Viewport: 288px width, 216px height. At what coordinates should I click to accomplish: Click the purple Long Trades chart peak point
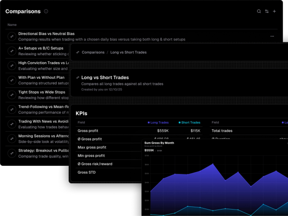pyautogui.click(x=213, y=163)
